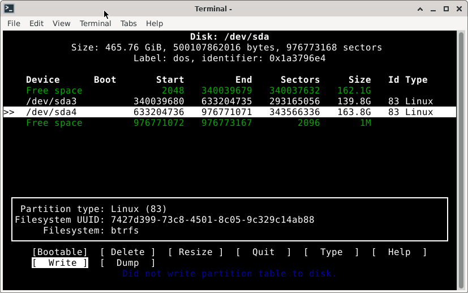Select the Dump option
468x293 pixels.
[127, 263]
